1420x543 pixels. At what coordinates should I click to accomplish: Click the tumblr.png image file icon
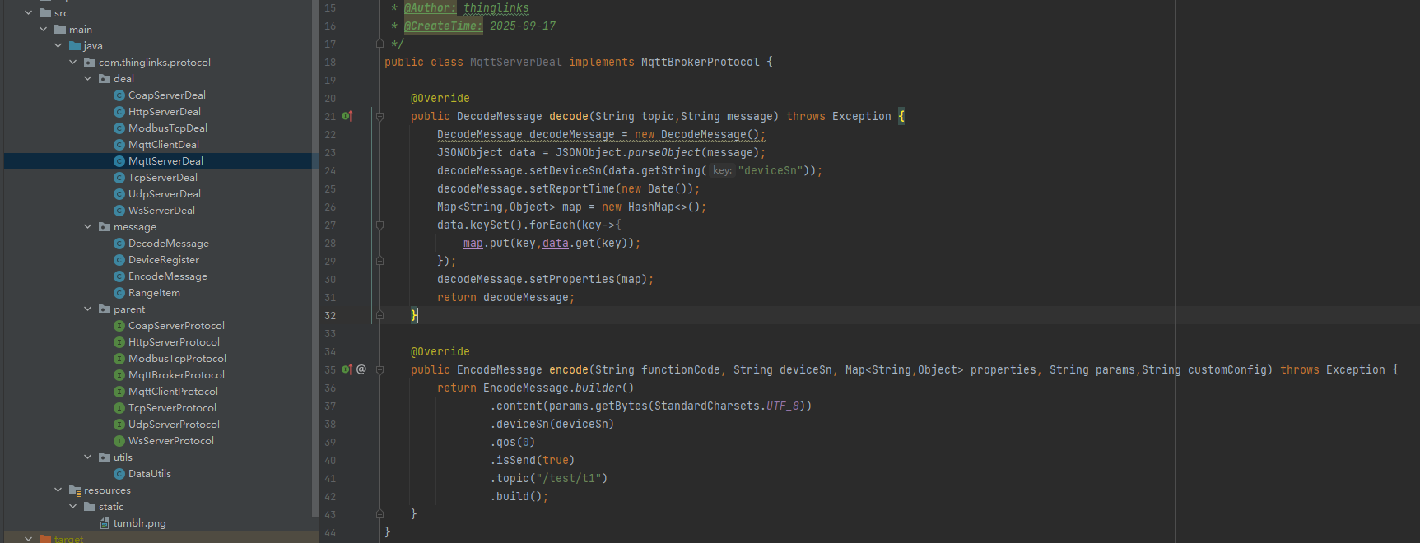coord(105,523)
